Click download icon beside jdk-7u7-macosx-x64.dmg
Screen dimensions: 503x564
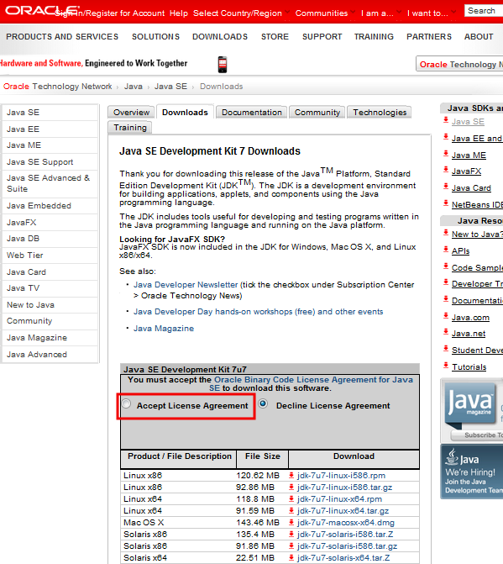[291, 523]
